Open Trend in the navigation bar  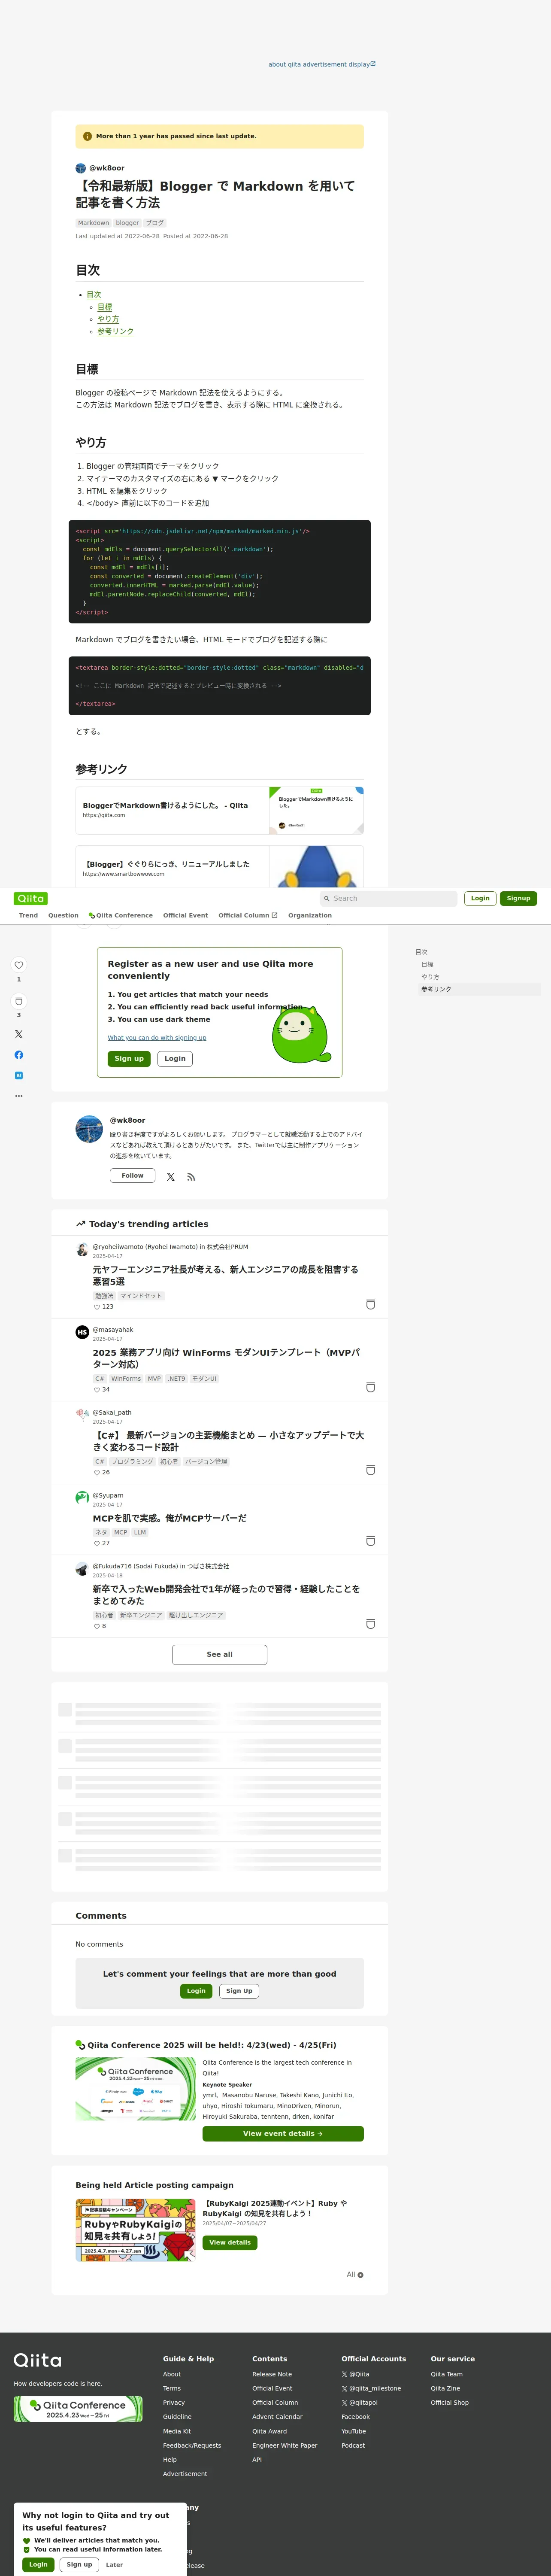click(28, 915)
